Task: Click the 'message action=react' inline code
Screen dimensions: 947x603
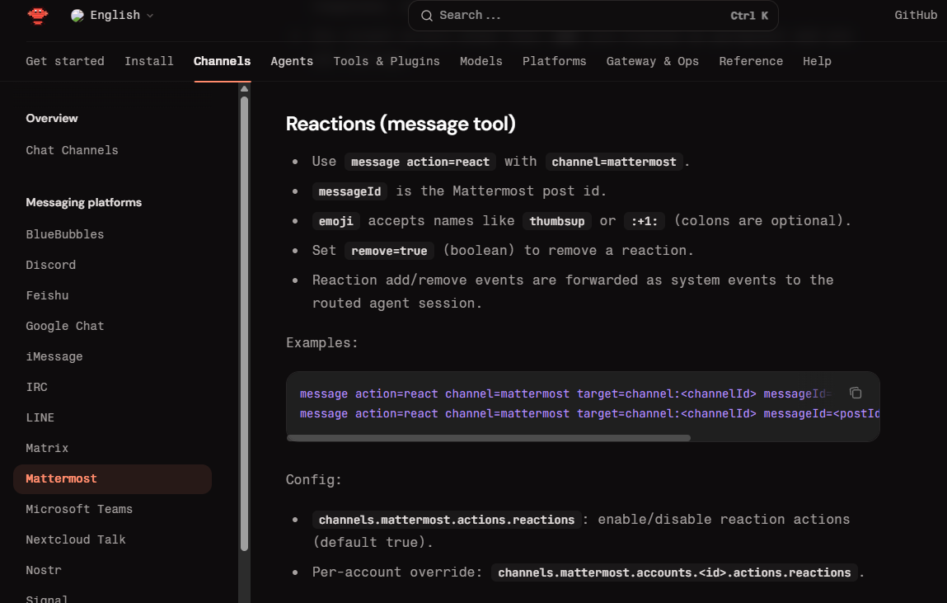Action: coord(420,162)
